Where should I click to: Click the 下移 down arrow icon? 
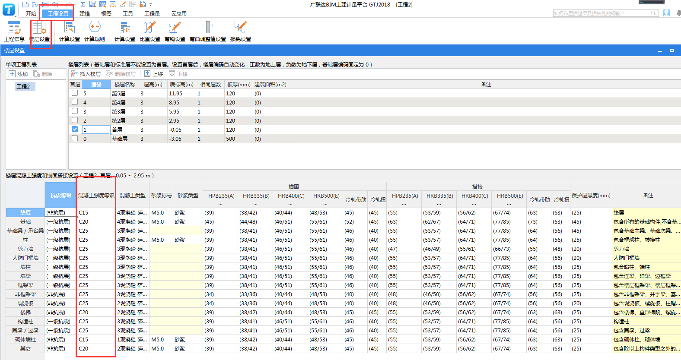[x=172, y=74]
